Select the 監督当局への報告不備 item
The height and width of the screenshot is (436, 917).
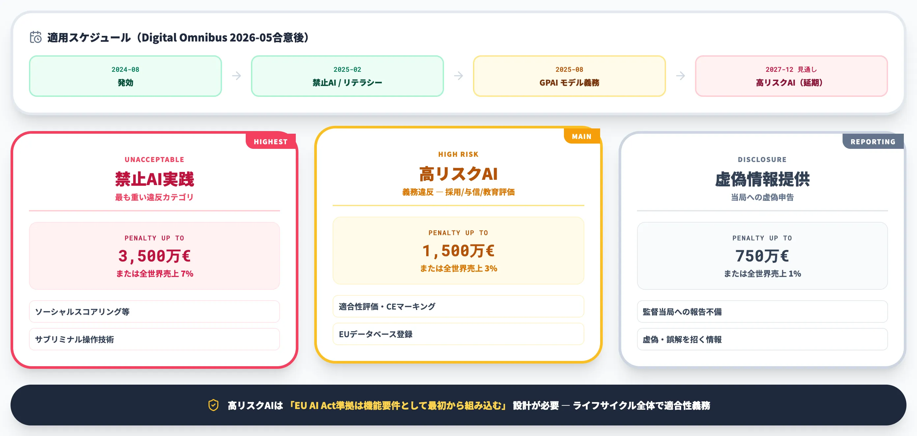tap(762, 312)
